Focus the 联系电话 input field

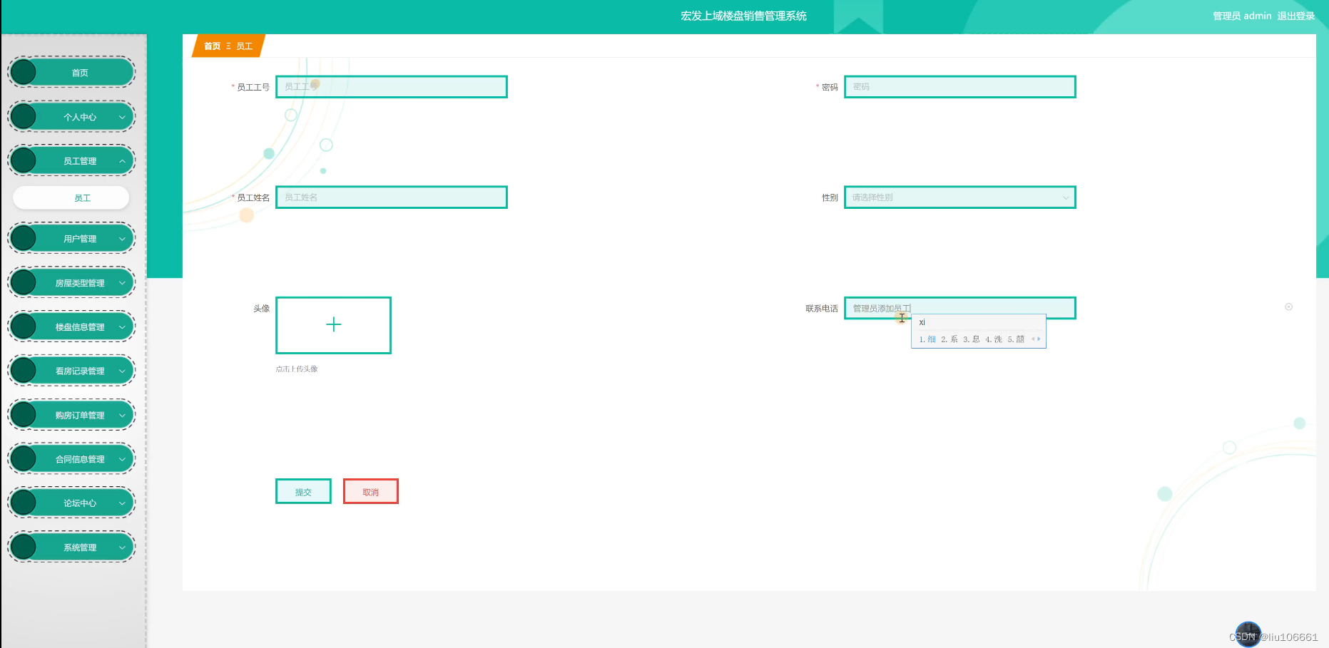[960, 308]
